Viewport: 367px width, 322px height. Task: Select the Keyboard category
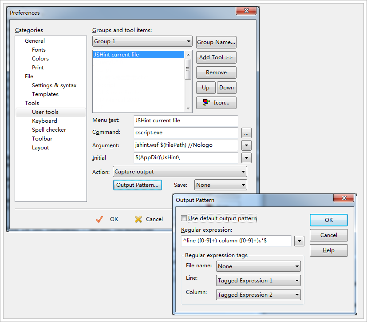(x=44, y=121)
